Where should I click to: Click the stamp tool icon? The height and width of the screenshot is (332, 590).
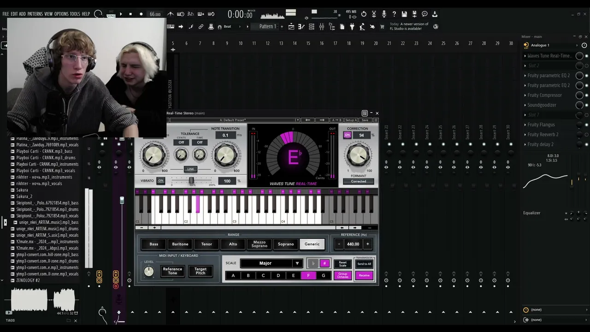[211, 27]
